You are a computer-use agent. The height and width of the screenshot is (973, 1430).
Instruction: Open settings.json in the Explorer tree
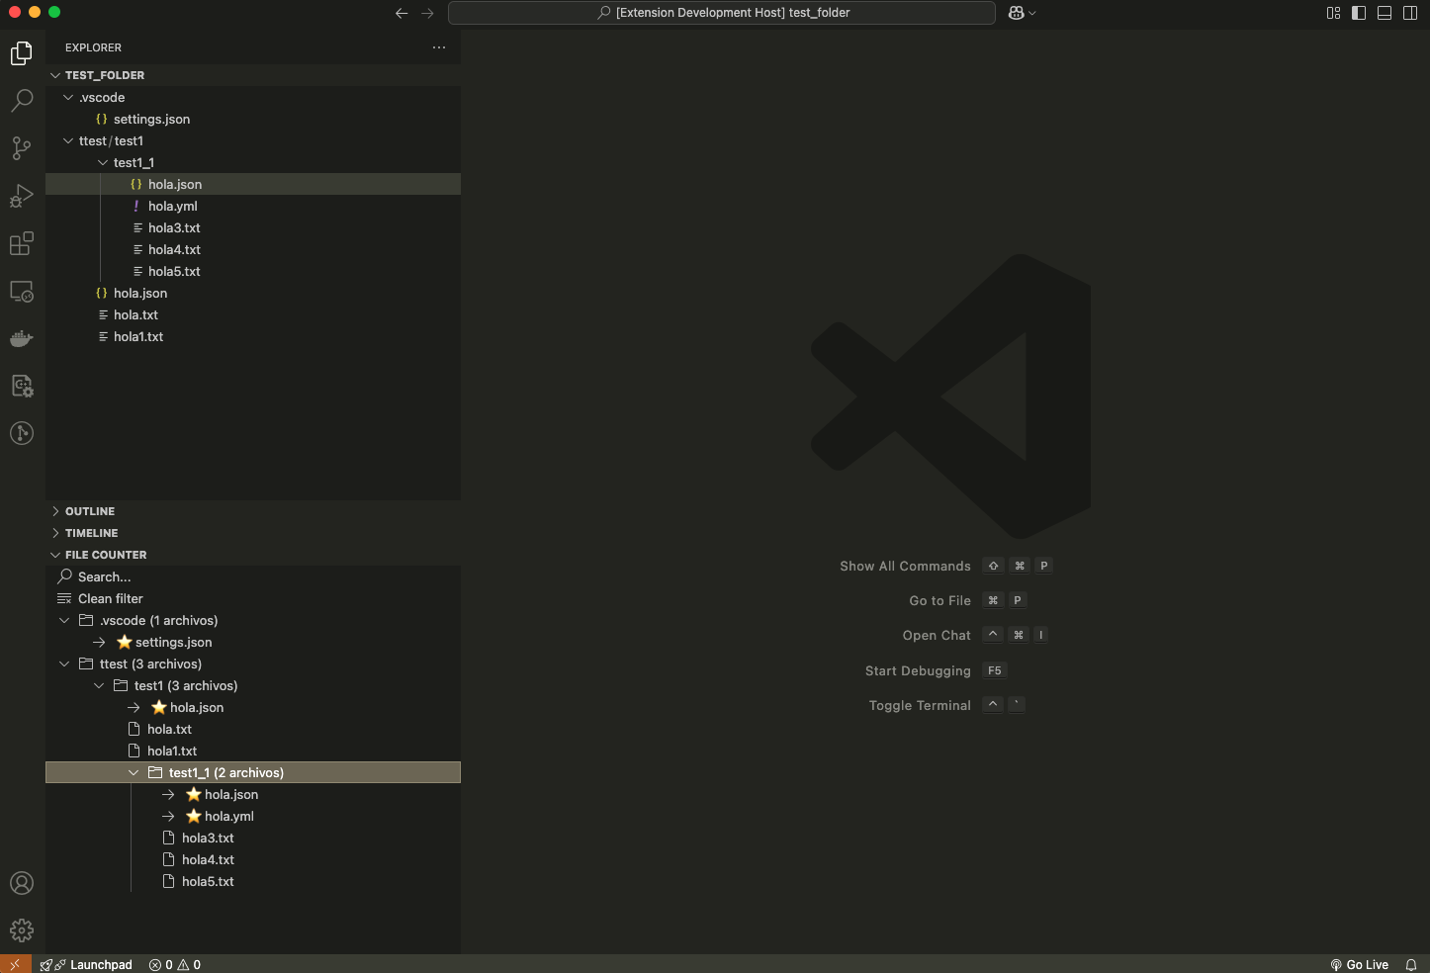(x=253, y=119)
